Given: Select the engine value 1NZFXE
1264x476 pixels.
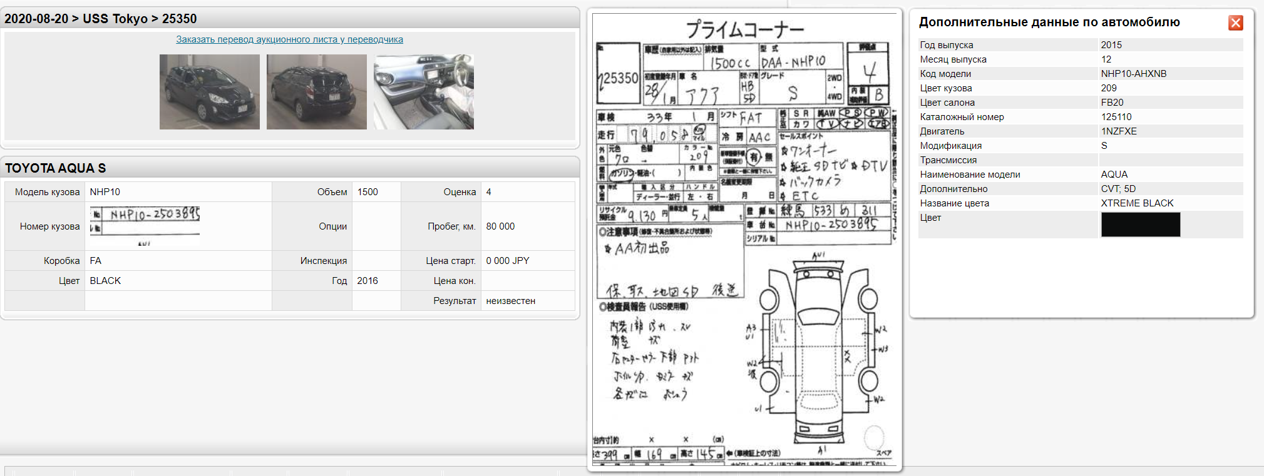Looking at the screenshot, I should point(1119,131).
